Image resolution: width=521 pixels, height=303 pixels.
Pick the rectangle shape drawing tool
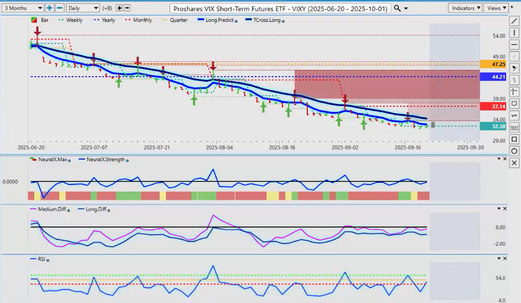(514, 139)
